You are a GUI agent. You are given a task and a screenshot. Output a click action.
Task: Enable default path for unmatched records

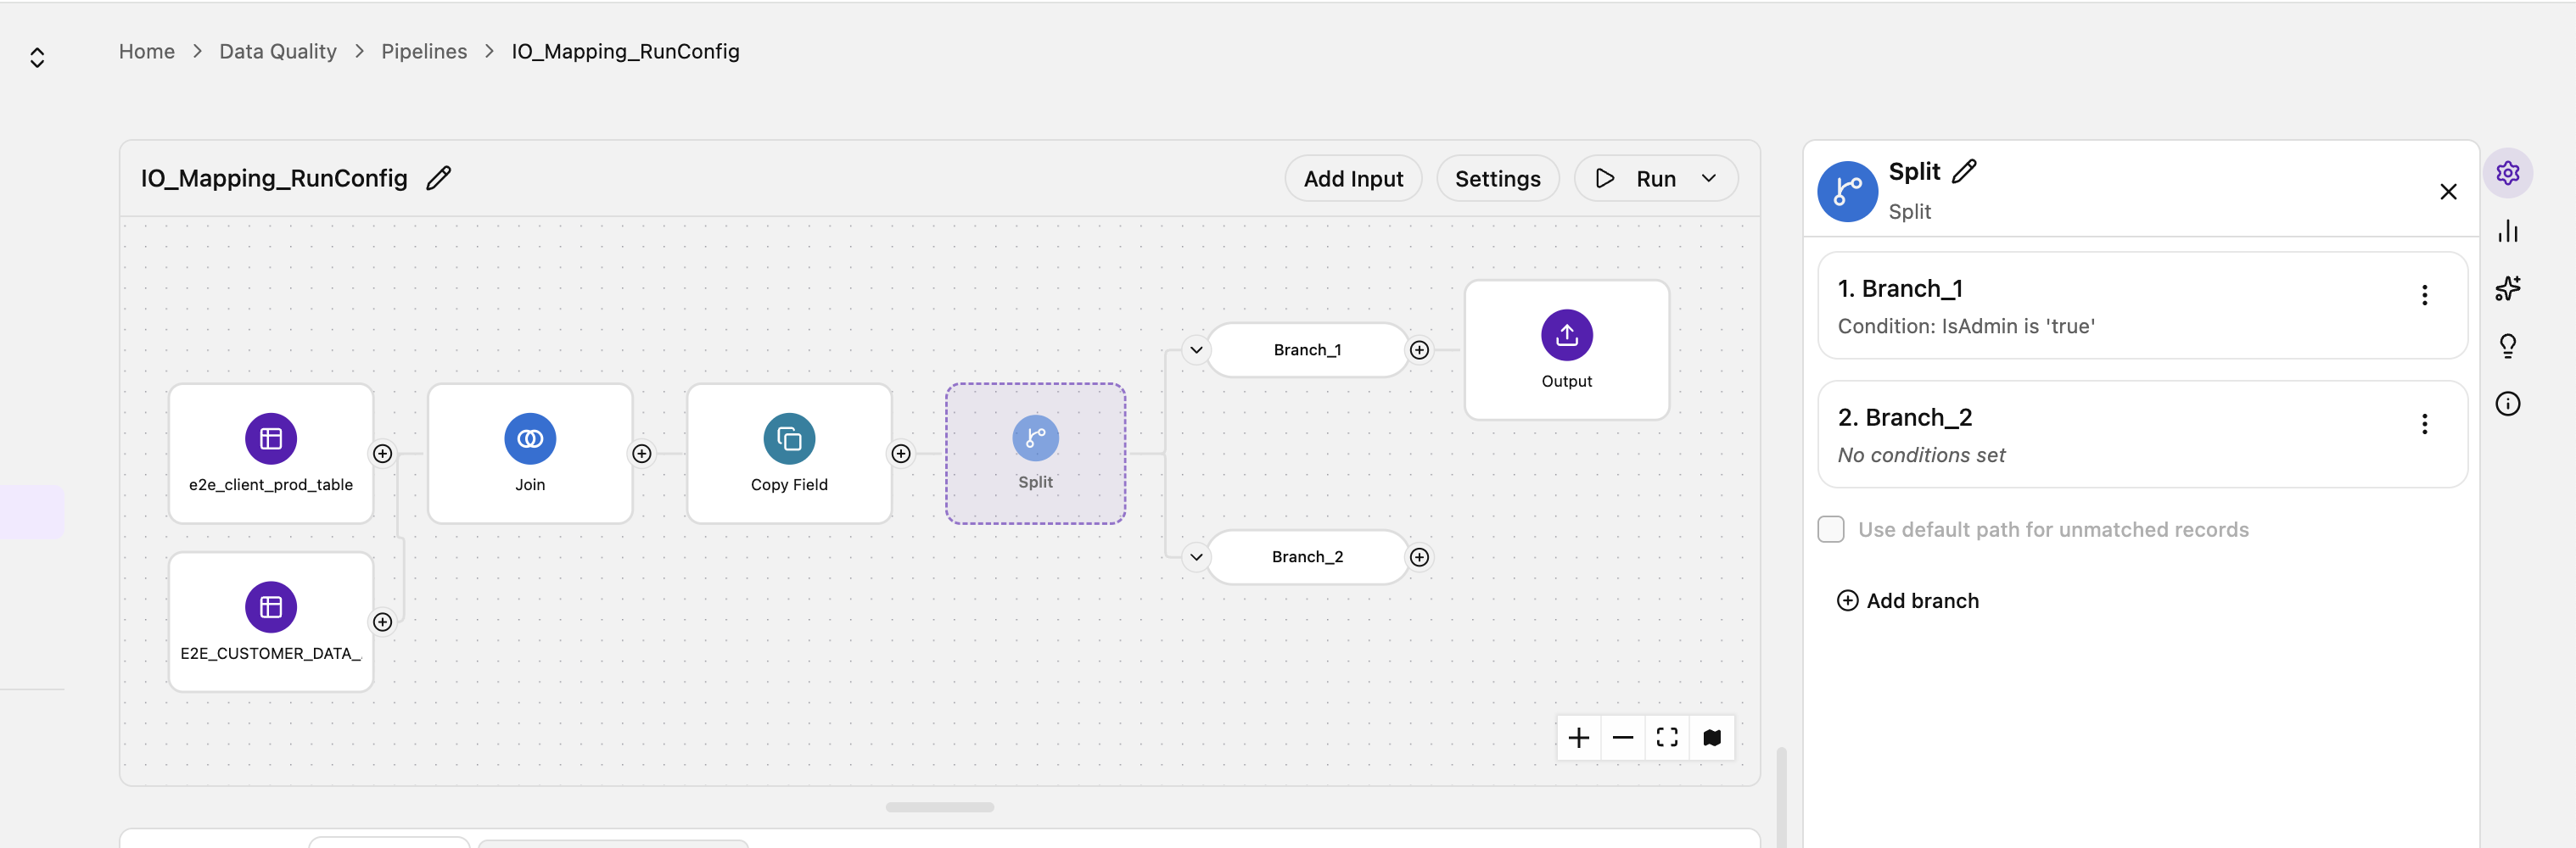click(x=1830, y=529)
